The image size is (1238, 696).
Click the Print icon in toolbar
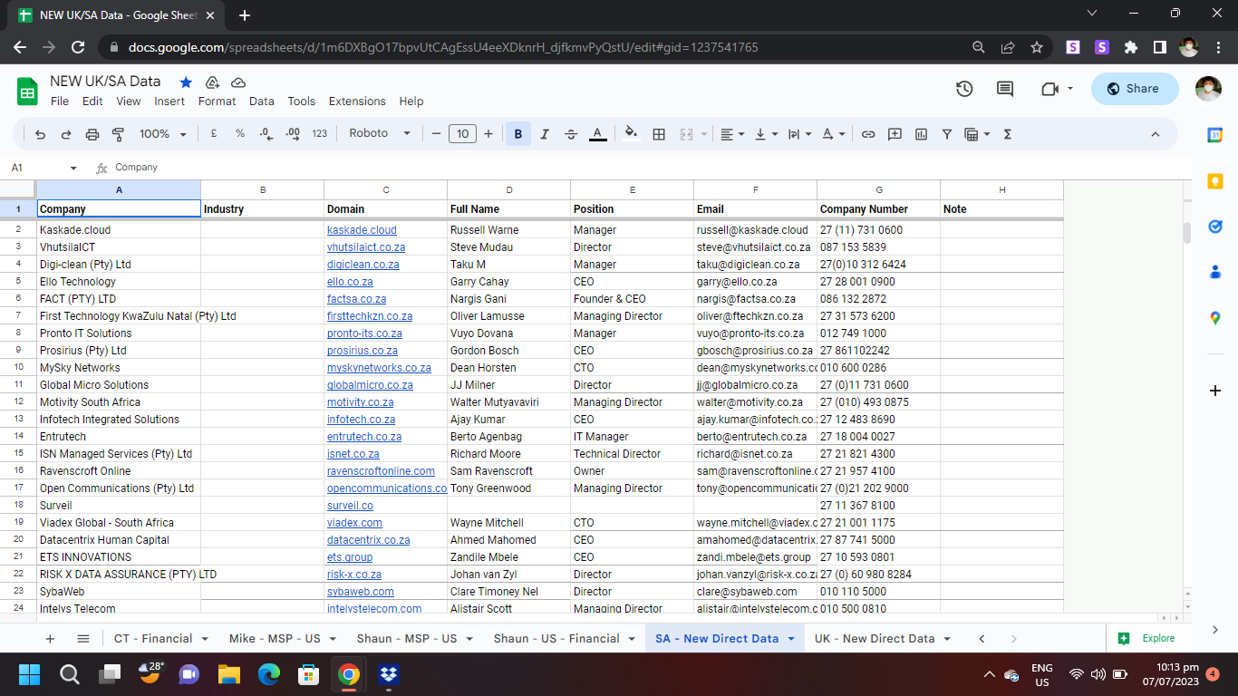coord(92,134)
